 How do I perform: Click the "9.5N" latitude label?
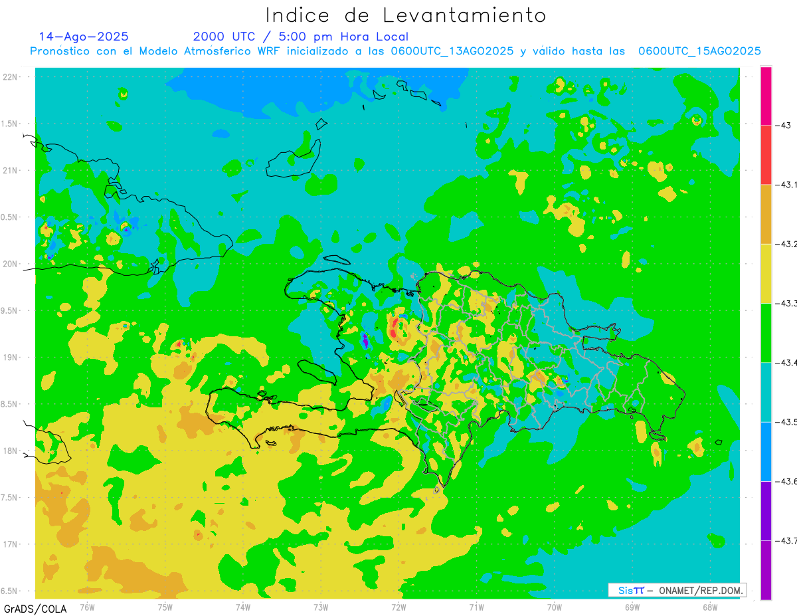pyautogui.click(x=9, y=311)
